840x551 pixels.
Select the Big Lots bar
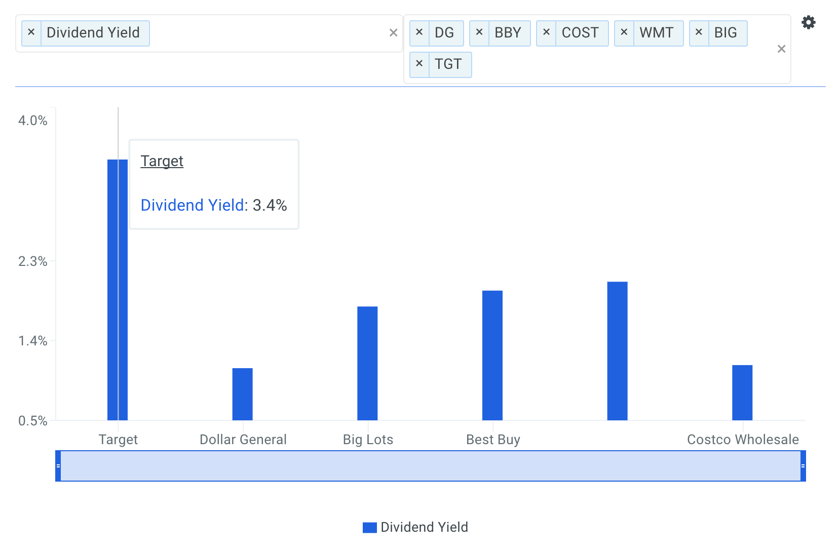click(367, 363)
